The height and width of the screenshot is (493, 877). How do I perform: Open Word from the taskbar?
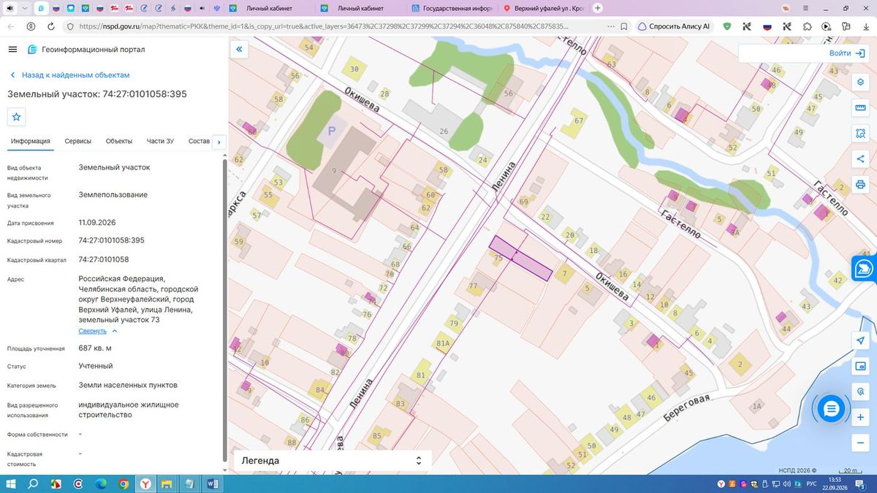tap(213, 484)
